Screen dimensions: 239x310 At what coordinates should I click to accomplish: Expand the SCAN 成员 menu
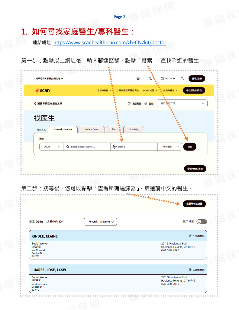pyautogui.click(x=150, y=90)
